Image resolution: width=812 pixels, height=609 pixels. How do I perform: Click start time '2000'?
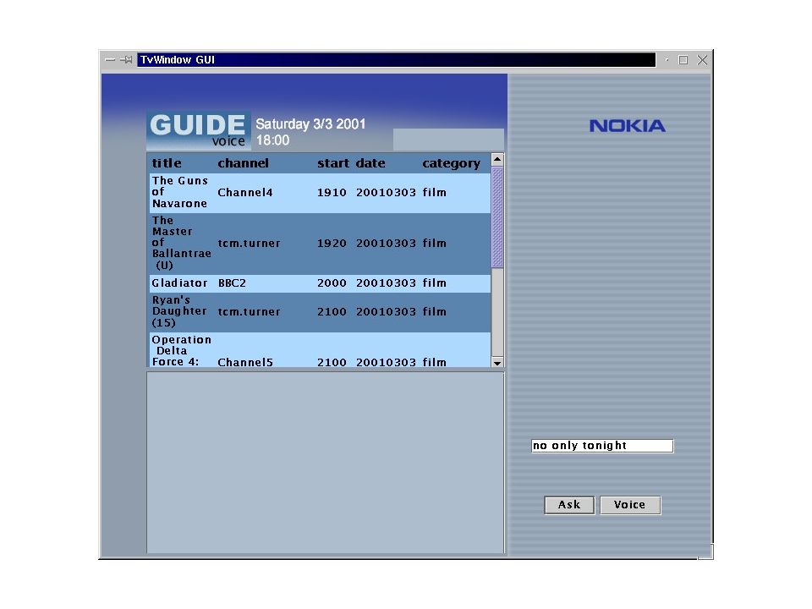coord(332,283)
